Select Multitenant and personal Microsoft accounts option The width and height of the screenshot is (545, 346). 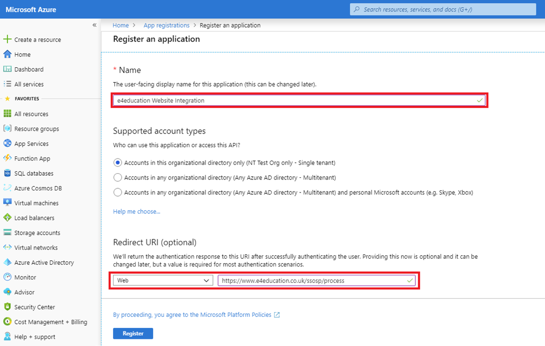[x=118, y=193]
